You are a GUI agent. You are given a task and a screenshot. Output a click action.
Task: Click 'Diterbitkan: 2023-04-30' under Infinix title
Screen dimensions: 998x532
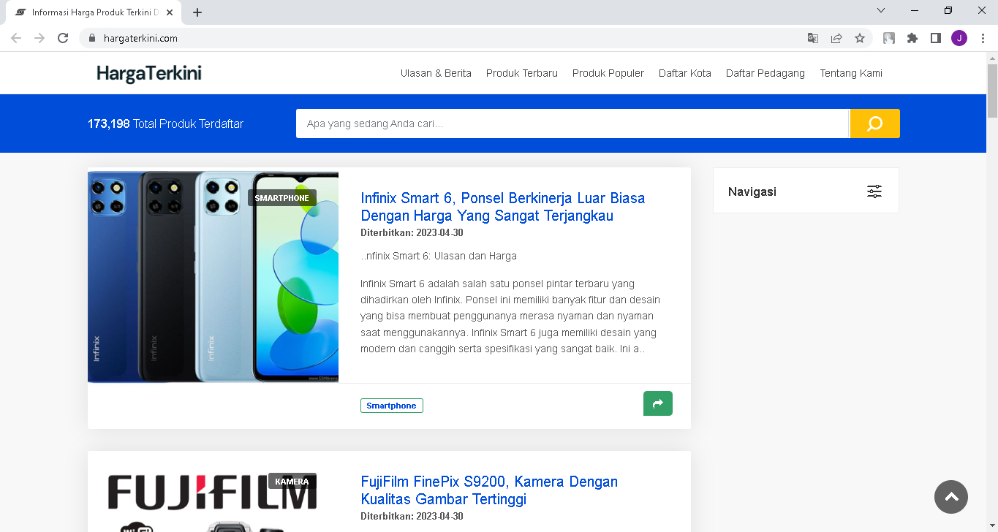tap(412, 233)
